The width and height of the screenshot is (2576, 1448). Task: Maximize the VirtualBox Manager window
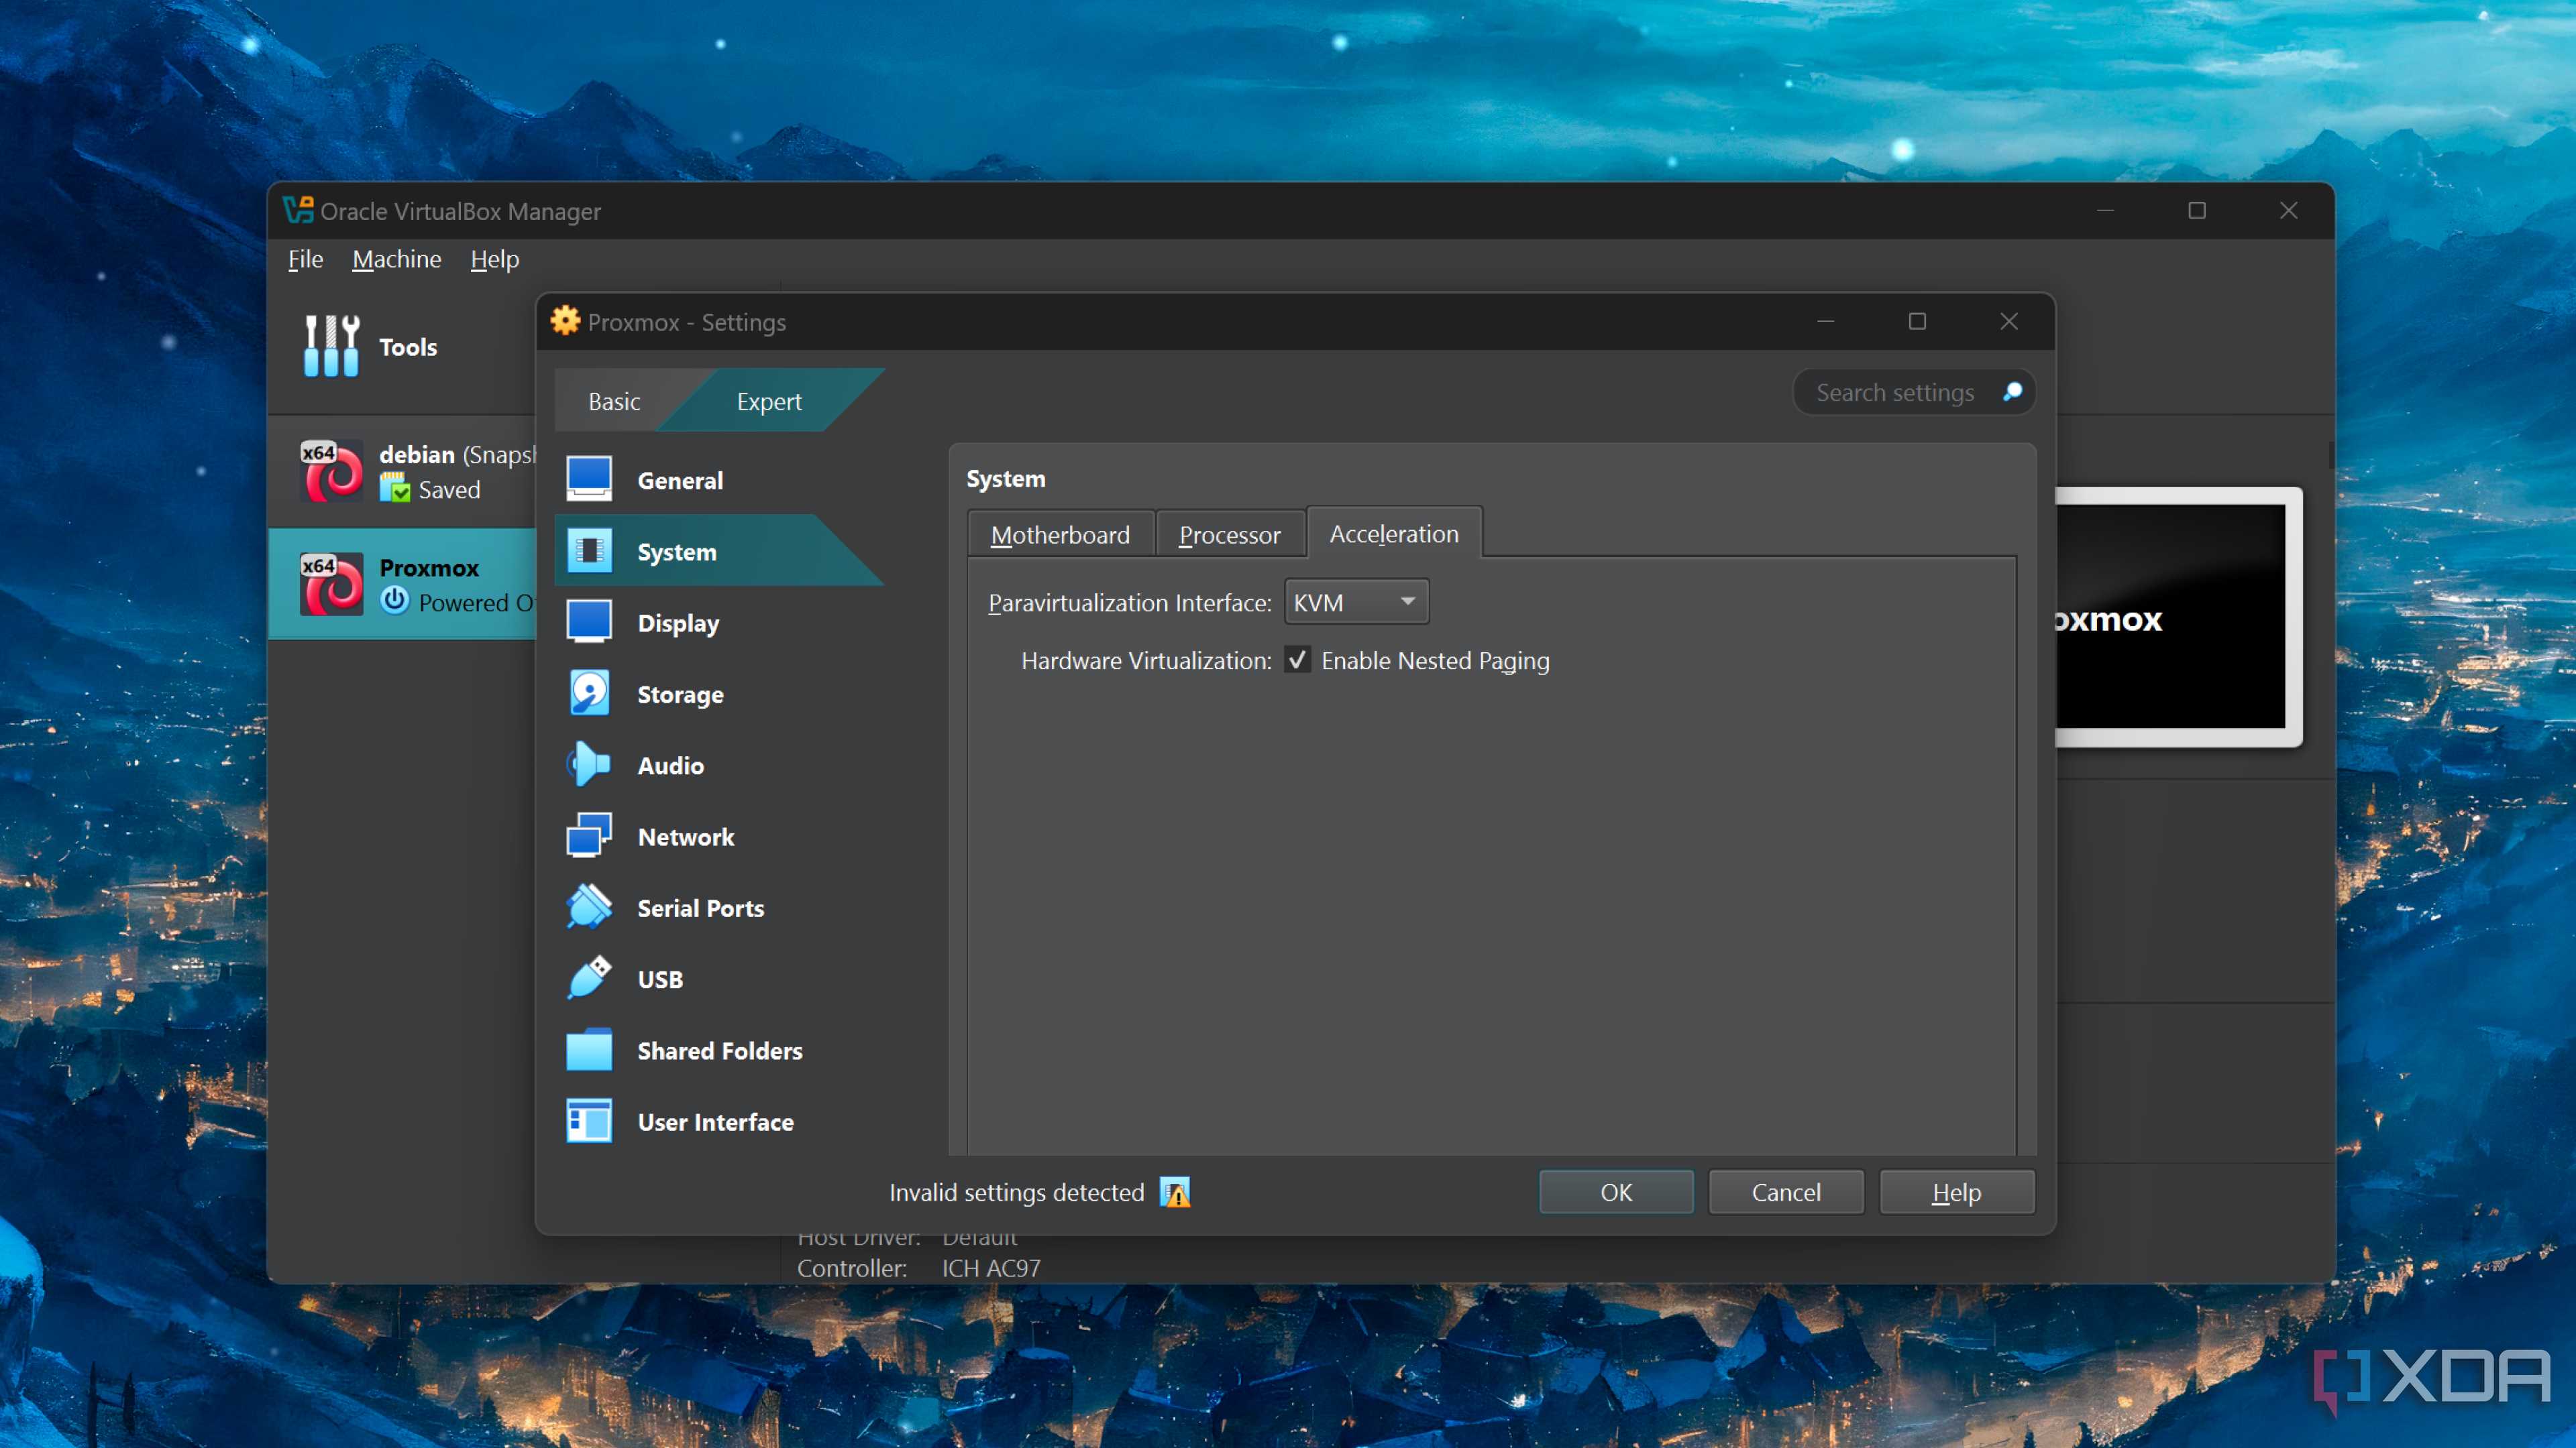pyautogui.click(x=2197, y=210)
